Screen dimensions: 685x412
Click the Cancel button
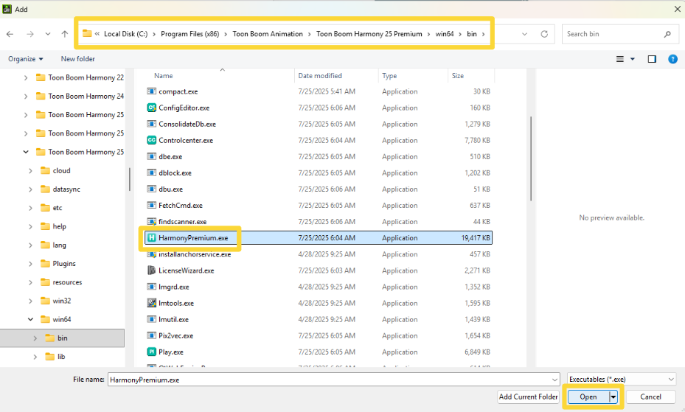[650, 397]
